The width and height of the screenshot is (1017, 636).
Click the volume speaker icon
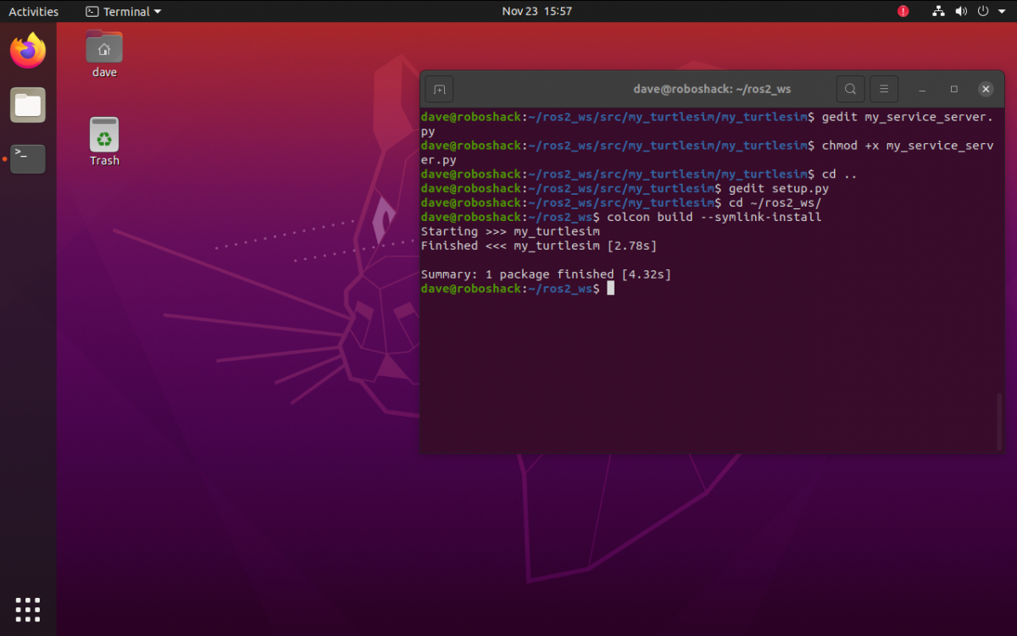pyautogui.click(x=961, y=12)
